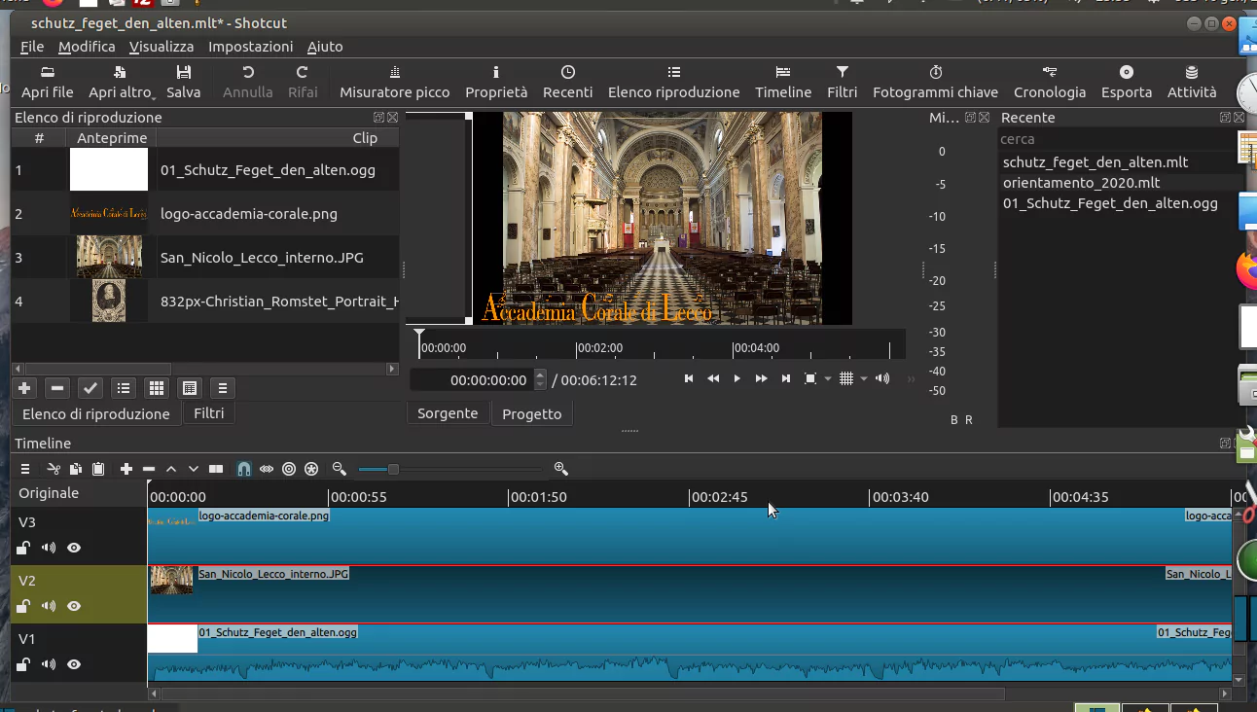Open the Fotogrammi chiave panel
The height and width of the screenshot is (712, 1257).
tap(935, 82)
